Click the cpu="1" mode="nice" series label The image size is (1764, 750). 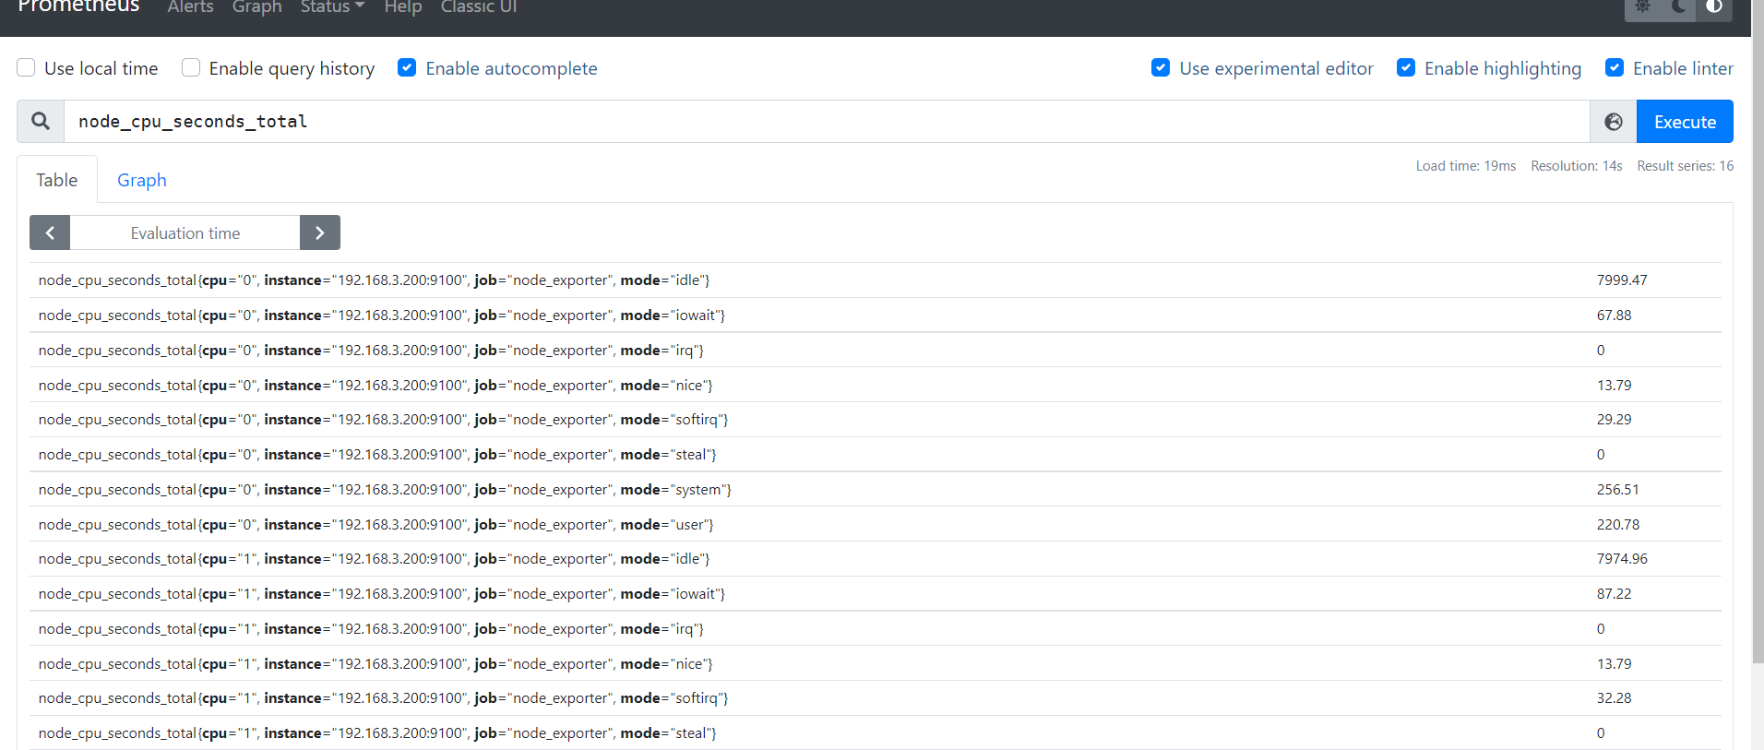pyautogui.click(x=375, y=664)
